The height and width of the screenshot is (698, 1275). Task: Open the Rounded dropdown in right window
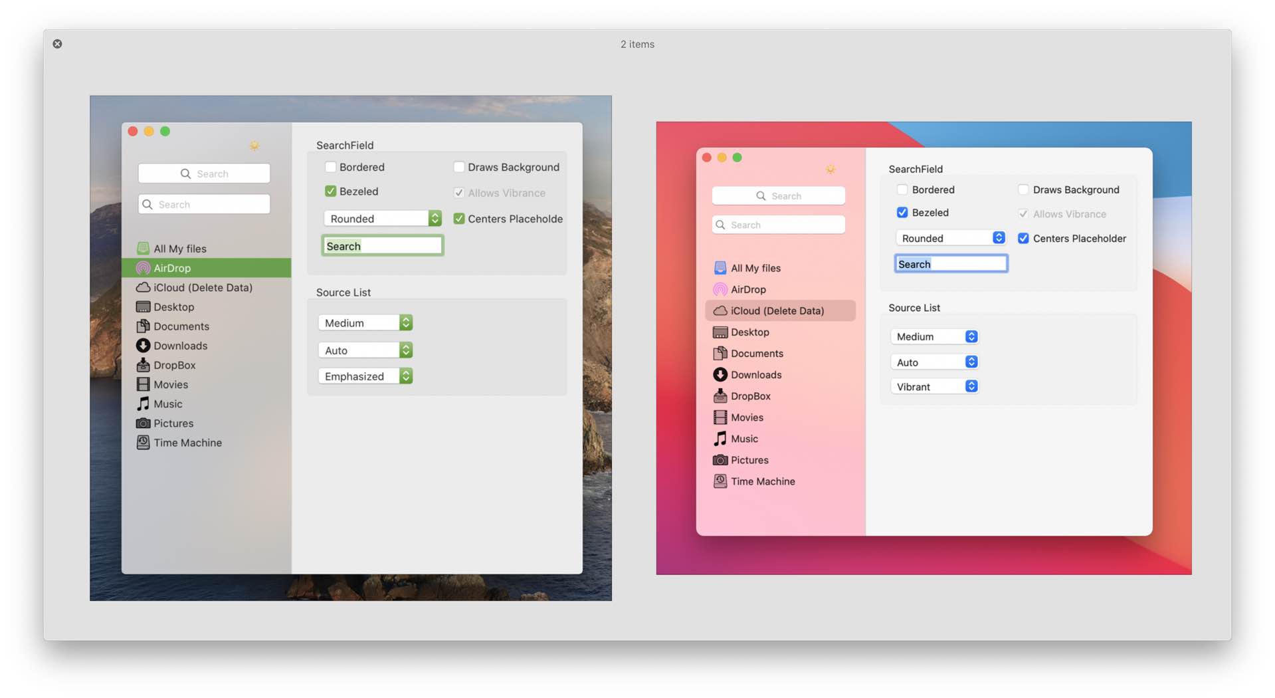950,238
